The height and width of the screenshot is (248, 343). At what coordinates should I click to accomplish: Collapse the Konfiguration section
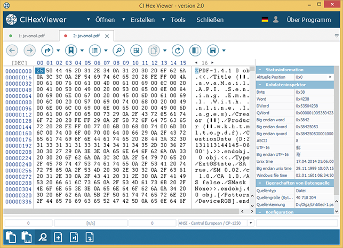260,212
